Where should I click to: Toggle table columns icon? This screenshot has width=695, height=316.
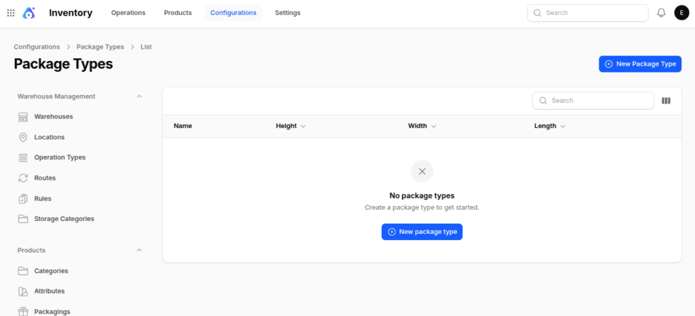coord(666,101)
